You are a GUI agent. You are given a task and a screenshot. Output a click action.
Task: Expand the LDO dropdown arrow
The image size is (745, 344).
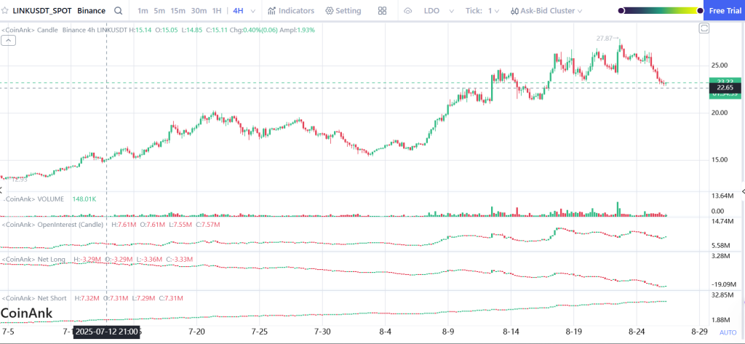[x=451, y=11]
